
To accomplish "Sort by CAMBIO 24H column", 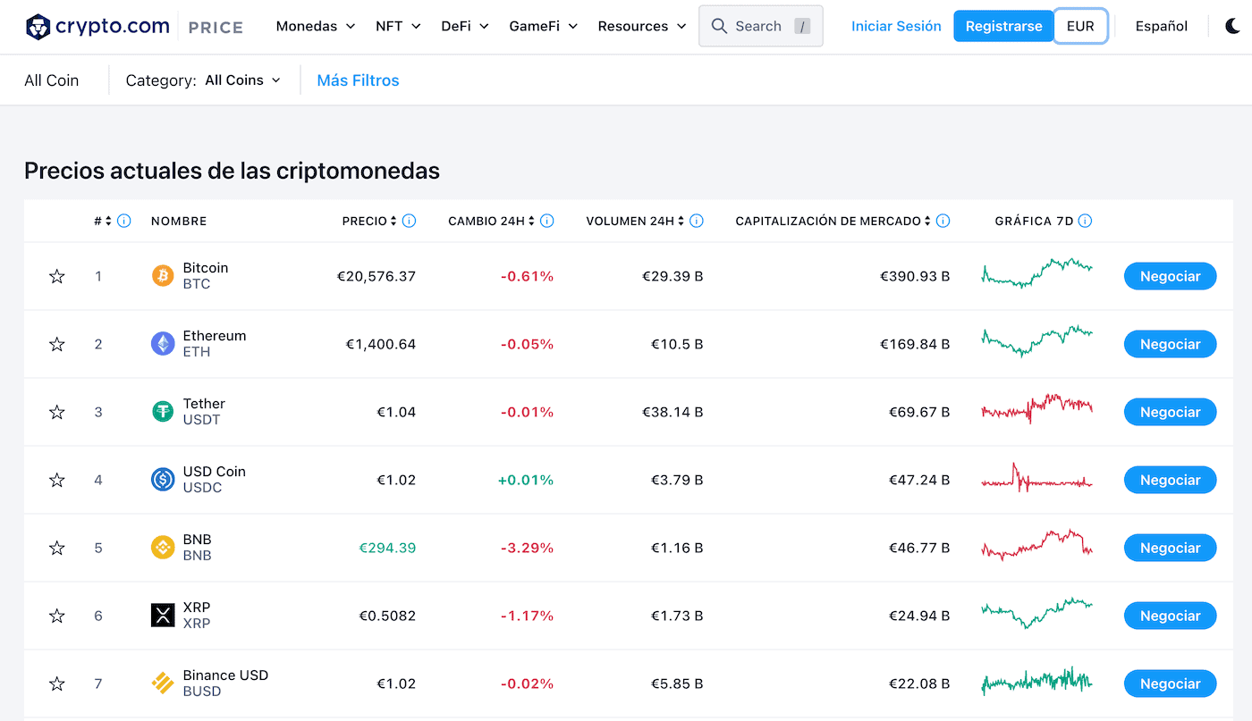I will 492,221.
